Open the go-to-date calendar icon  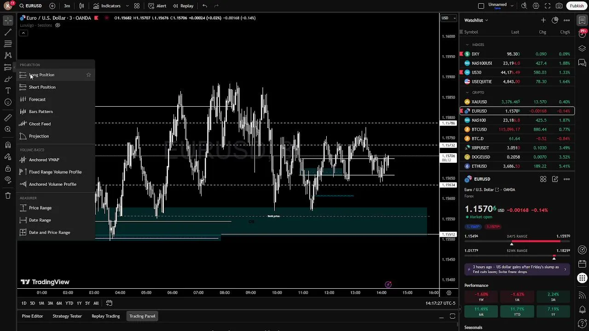coord(109,303)
